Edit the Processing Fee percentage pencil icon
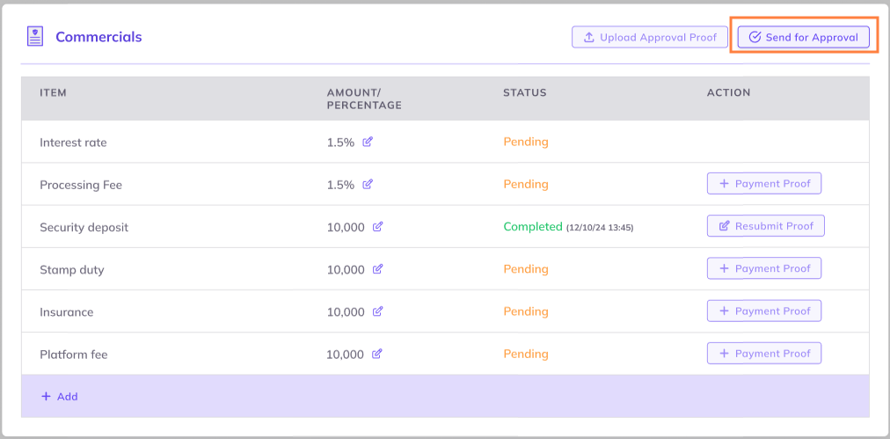 tap(368, 185)
